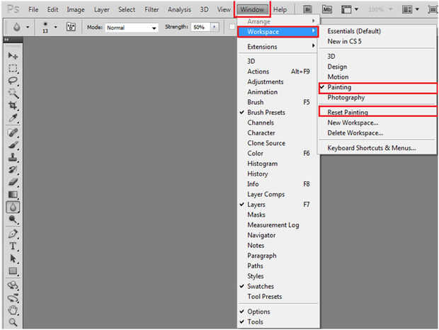The height and width of the screenshot is (330, 439).
Task: Open the Help menu
Action: 280,9
